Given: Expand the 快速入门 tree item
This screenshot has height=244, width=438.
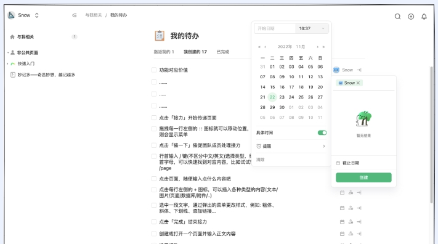Looking at the screenshot, I should 7,63.
